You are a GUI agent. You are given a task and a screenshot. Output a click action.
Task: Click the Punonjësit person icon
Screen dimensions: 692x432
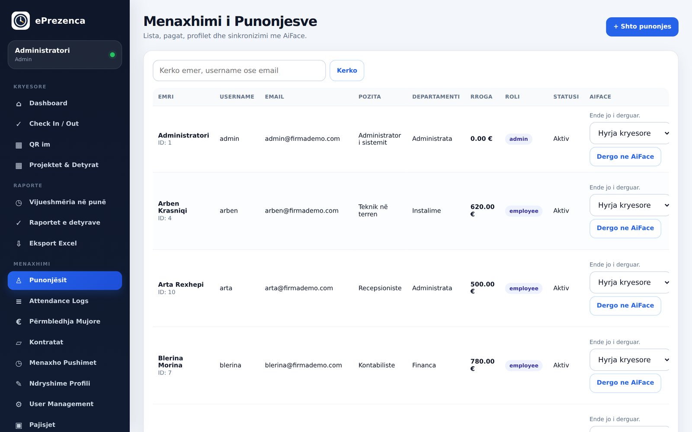click(19, 280)
